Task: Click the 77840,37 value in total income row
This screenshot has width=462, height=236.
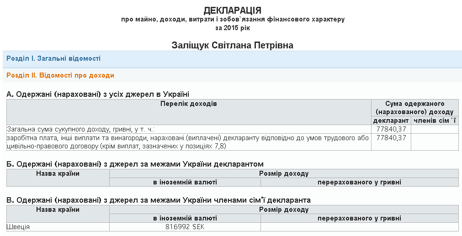Action: click(x=391, y=129)
